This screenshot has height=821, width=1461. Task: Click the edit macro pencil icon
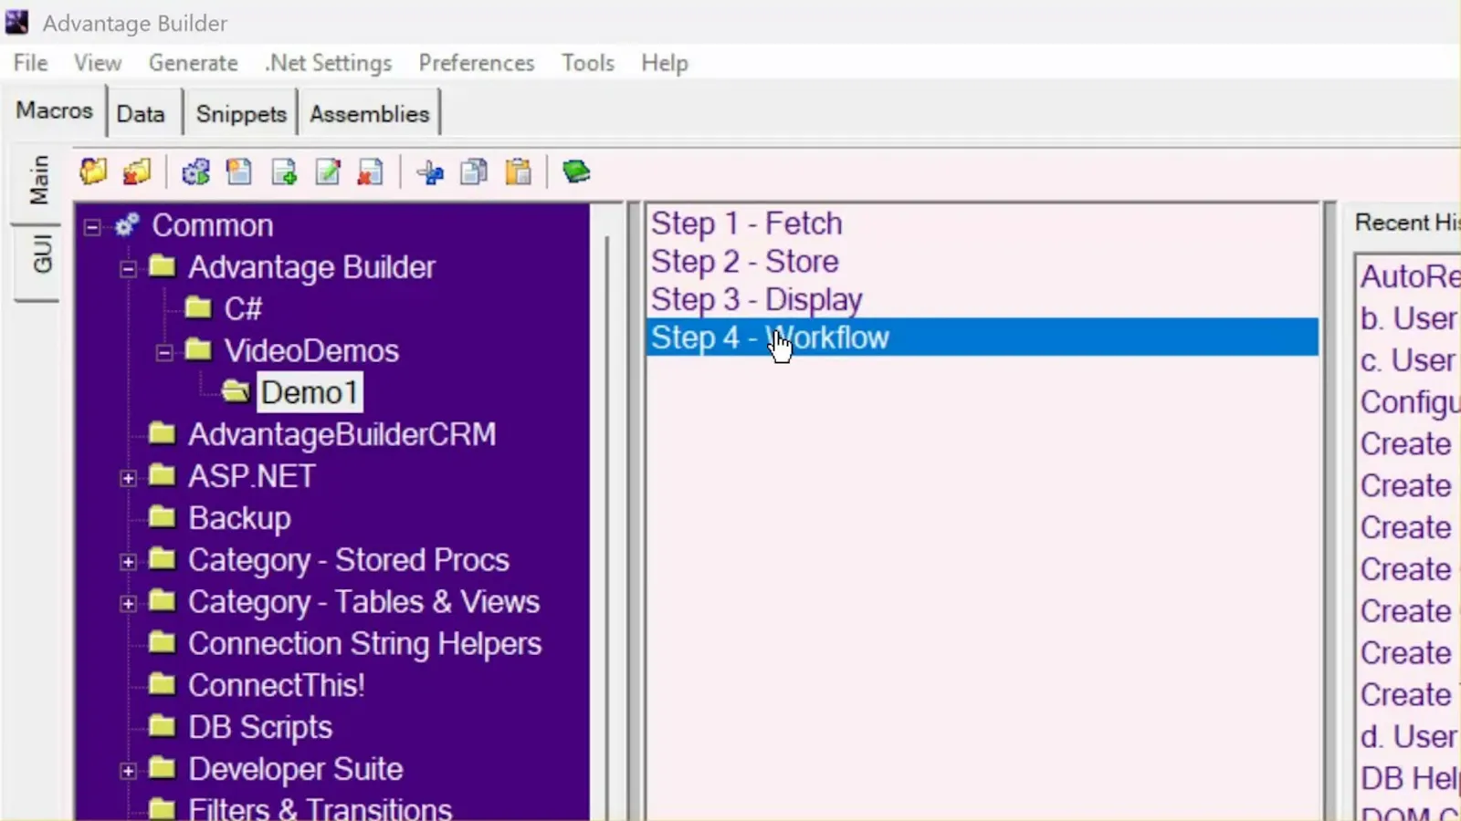[x=328, y=171]
